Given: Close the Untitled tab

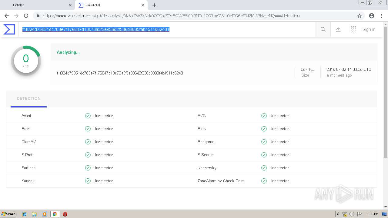Looking at the screenshot, I should click(70, 5).
